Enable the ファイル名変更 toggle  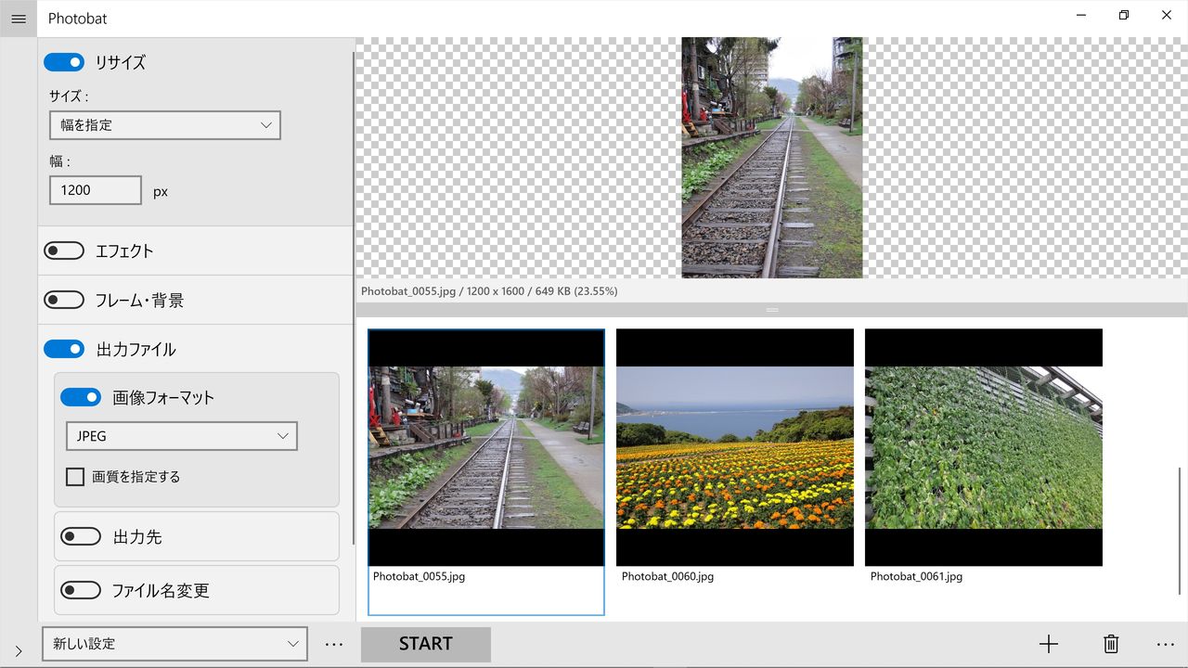pyautogui.click(x=81, y=590)
